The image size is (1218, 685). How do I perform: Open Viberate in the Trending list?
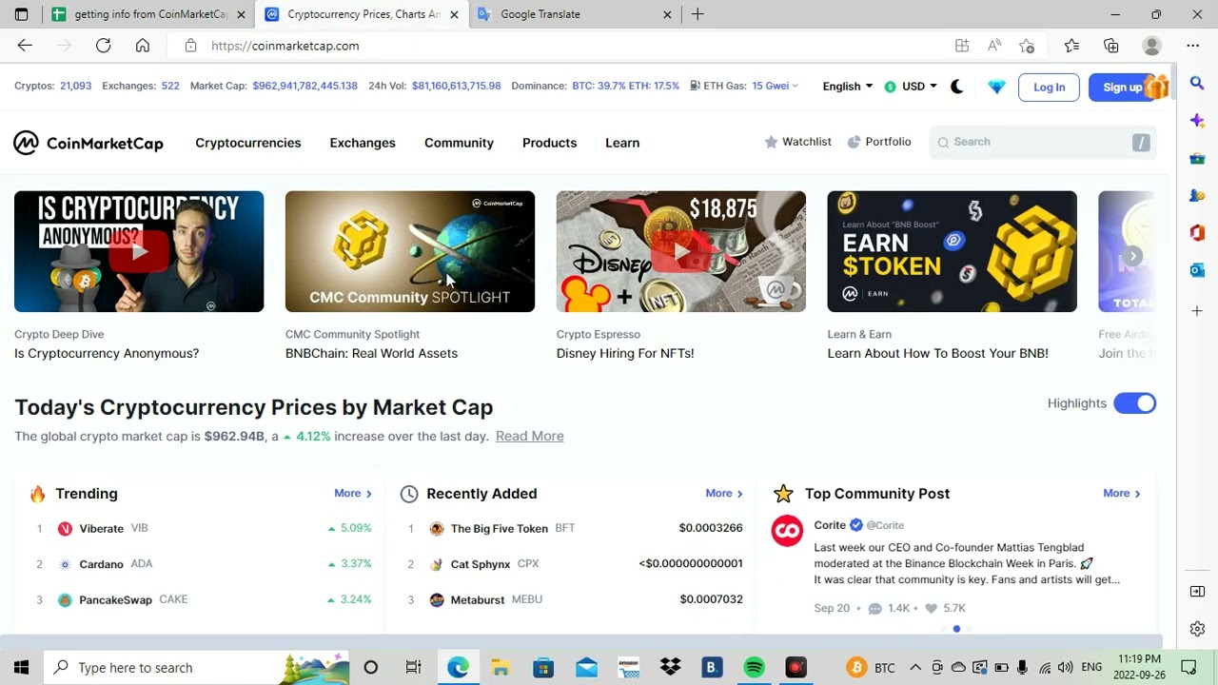102,528
